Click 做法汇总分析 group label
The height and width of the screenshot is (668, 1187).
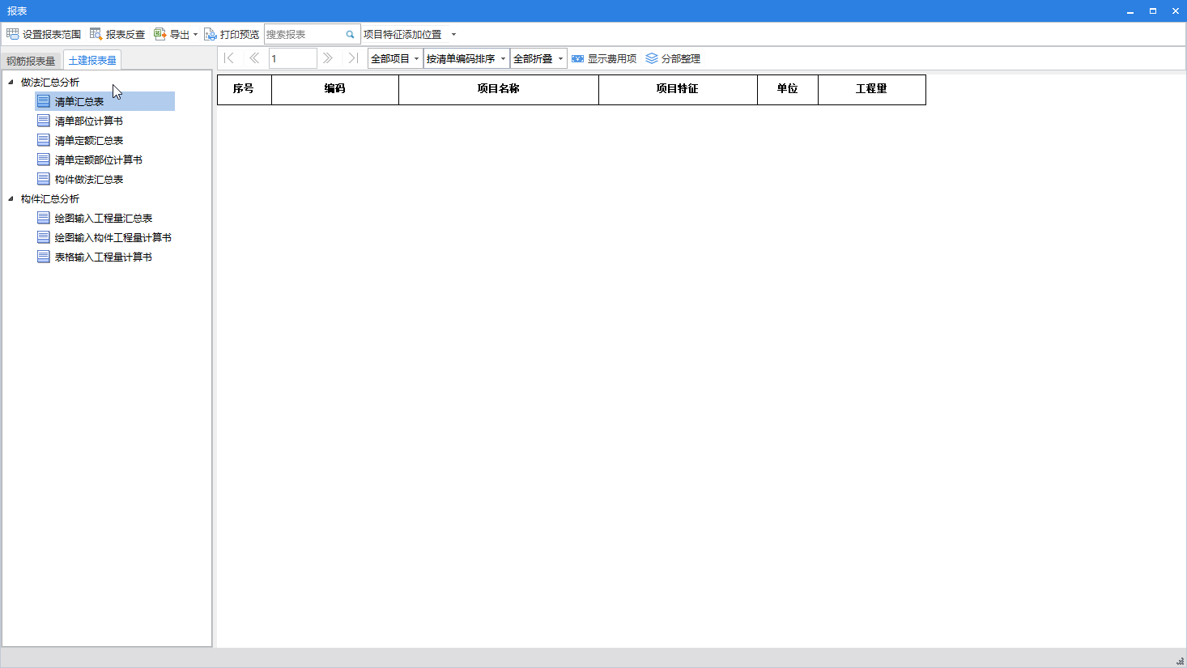click(50, 82)
